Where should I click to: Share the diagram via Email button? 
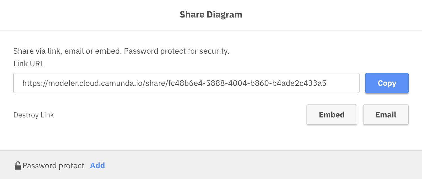386,115
